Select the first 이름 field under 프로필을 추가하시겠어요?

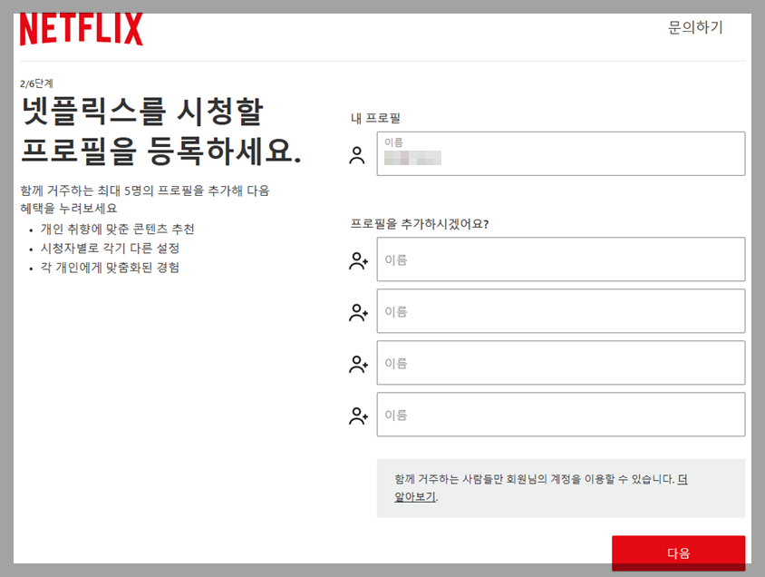point(561,259)
